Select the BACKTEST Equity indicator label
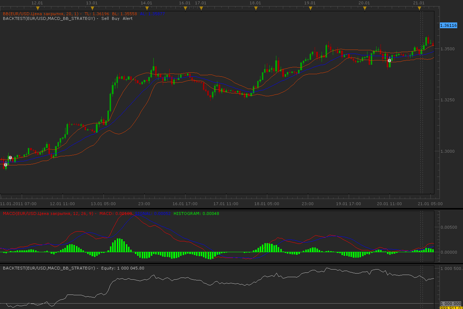The width and height of the screenshot is (463, 309). coord(51,268)
